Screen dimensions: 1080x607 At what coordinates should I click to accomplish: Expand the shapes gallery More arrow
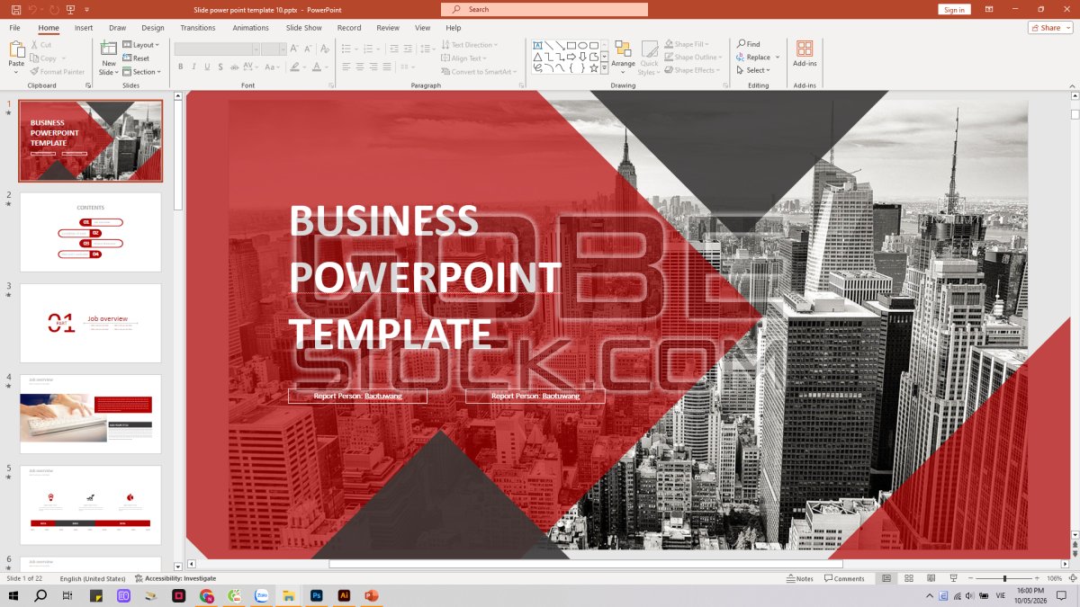(x=605, y=68)
